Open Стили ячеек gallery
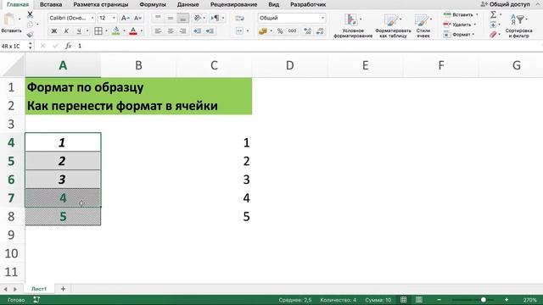543x305 pixels. [x=423, y=25]
